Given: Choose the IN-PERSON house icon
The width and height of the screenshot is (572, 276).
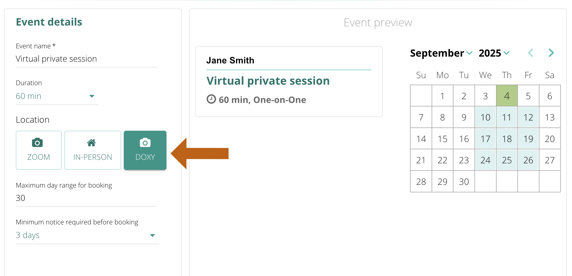Looking at the screenshot, I should (91, 143).
